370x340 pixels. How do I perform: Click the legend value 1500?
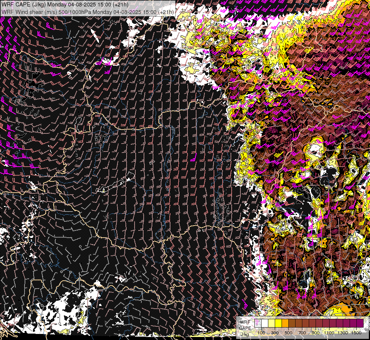356,333
